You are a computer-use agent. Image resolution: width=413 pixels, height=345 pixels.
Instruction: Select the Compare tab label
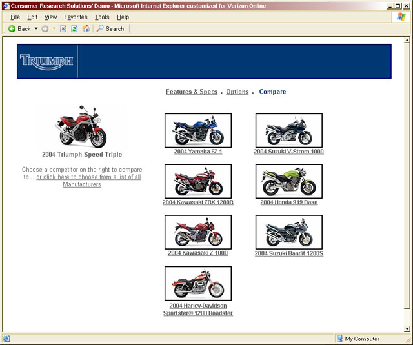(272, 92)
